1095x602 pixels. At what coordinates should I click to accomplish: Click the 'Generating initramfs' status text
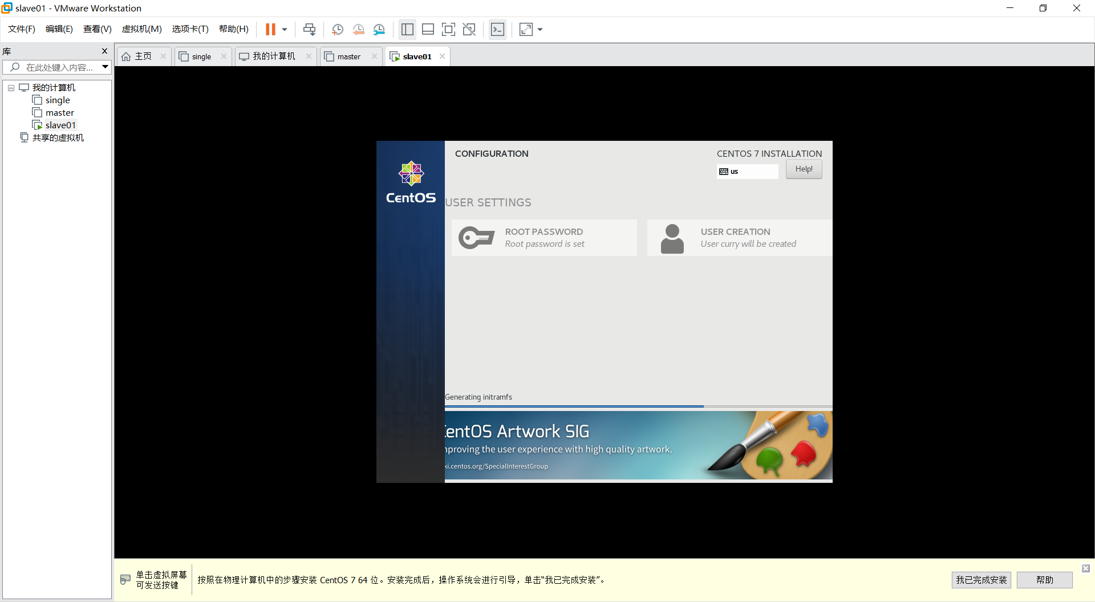478,397
